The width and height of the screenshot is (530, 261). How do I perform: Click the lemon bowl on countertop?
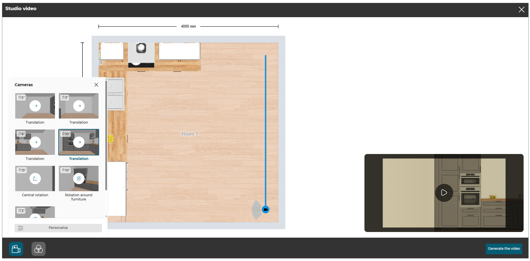[111, 139]
